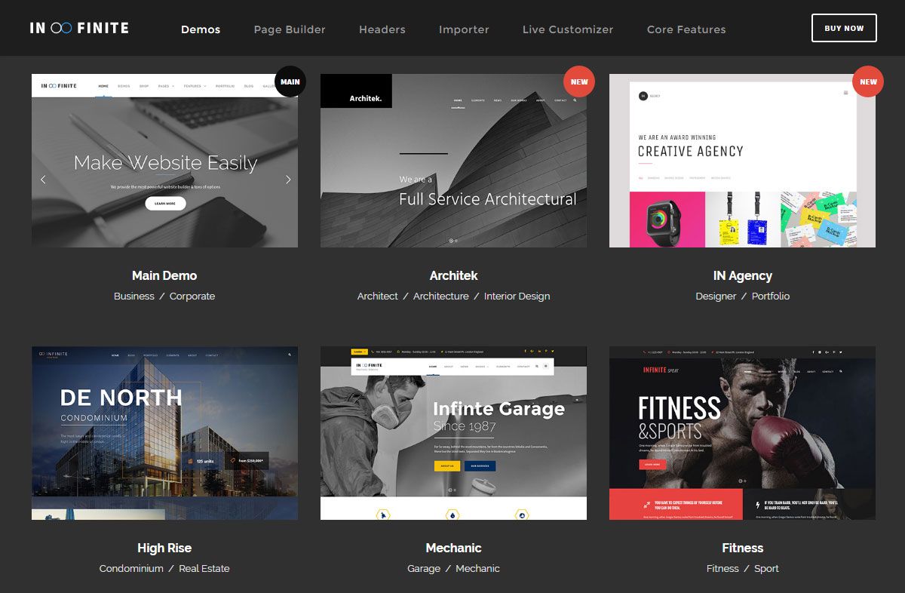Image resolution: width=905 pixels, height=593 pixels.
Task: Open Live Customizer in the navigation
Action: pos(568,29)
